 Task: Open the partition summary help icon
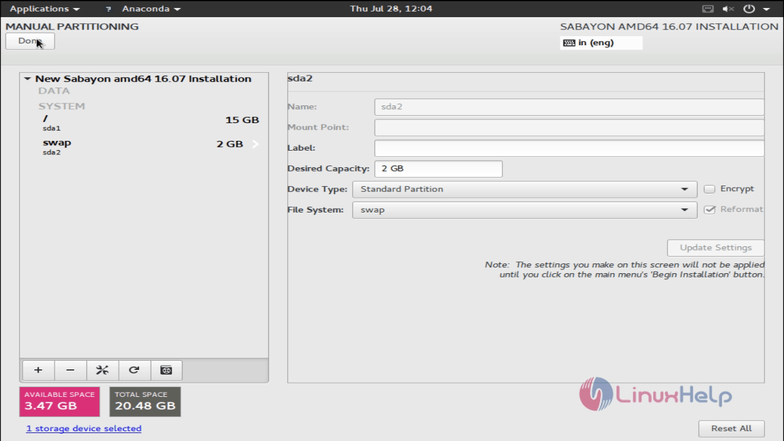pyautogui.click(x=166, y=370)
